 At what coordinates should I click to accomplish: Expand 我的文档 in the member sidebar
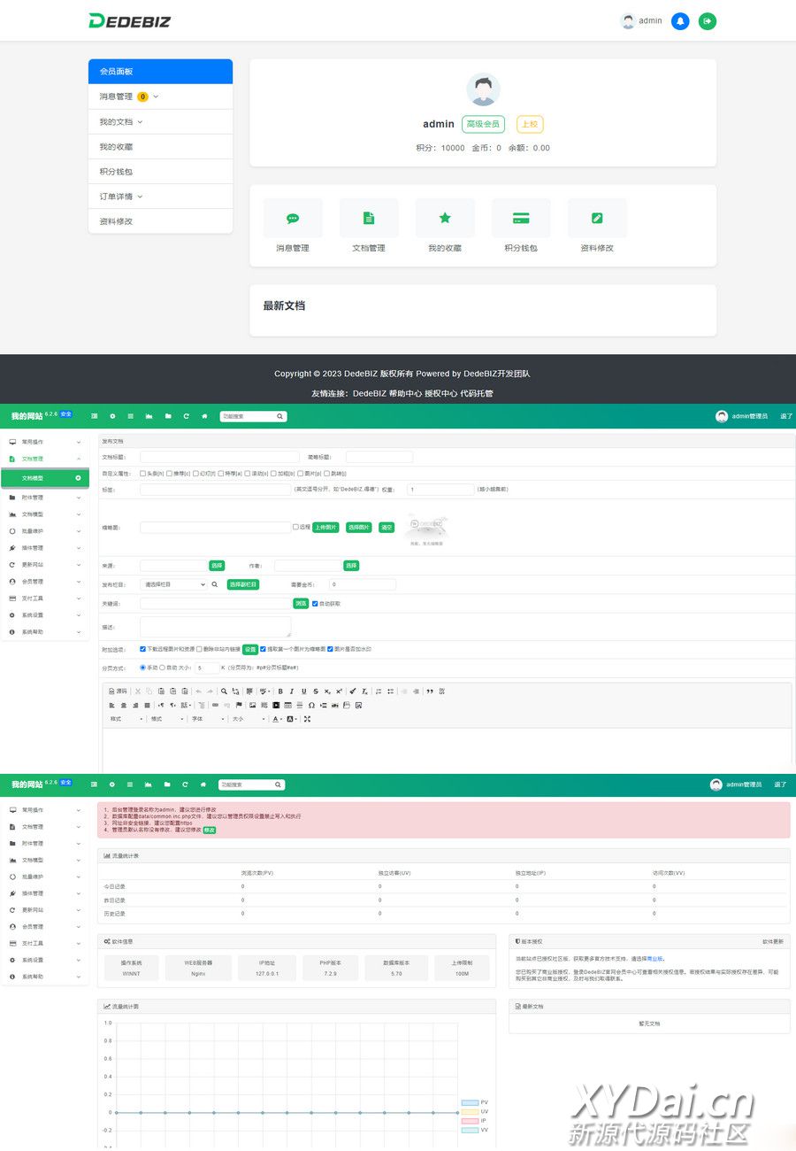(x=120, y=122)
